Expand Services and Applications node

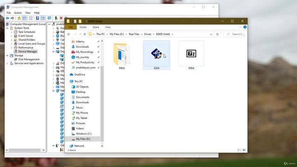tap(7, 63)
